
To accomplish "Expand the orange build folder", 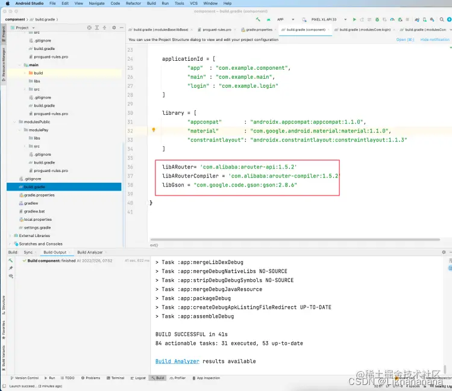I will coord(25,73).
